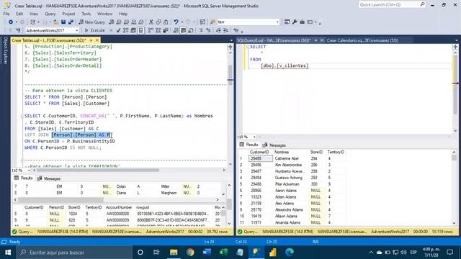Toggle Results to File mode
This screenshot has width=461, height=259.
(191, 30)
